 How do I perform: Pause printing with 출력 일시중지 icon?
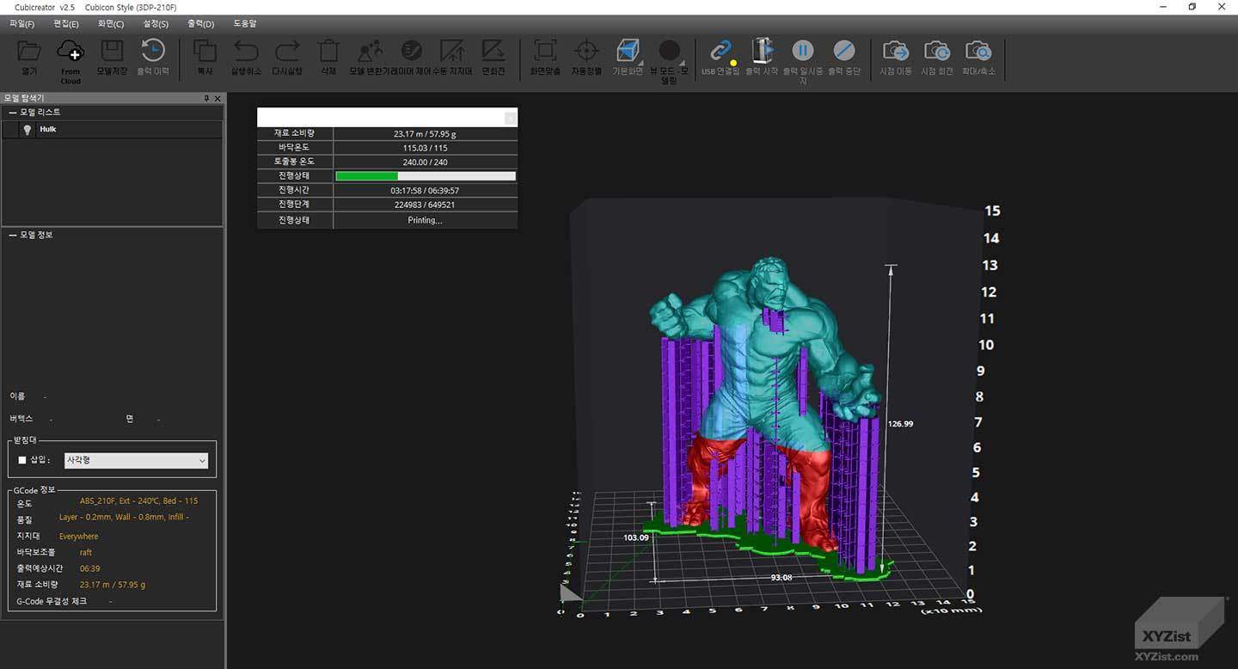point(802,51)
